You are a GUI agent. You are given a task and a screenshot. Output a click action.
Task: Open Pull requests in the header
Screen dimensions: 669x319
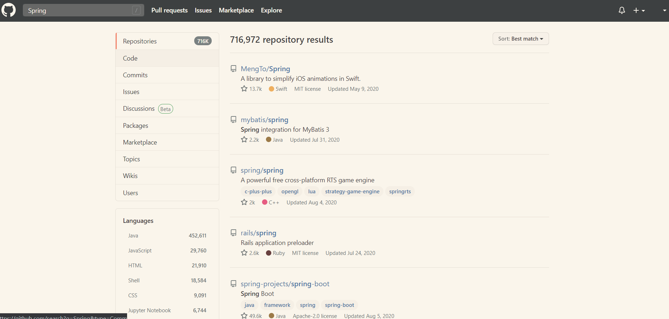pos(169,10)
